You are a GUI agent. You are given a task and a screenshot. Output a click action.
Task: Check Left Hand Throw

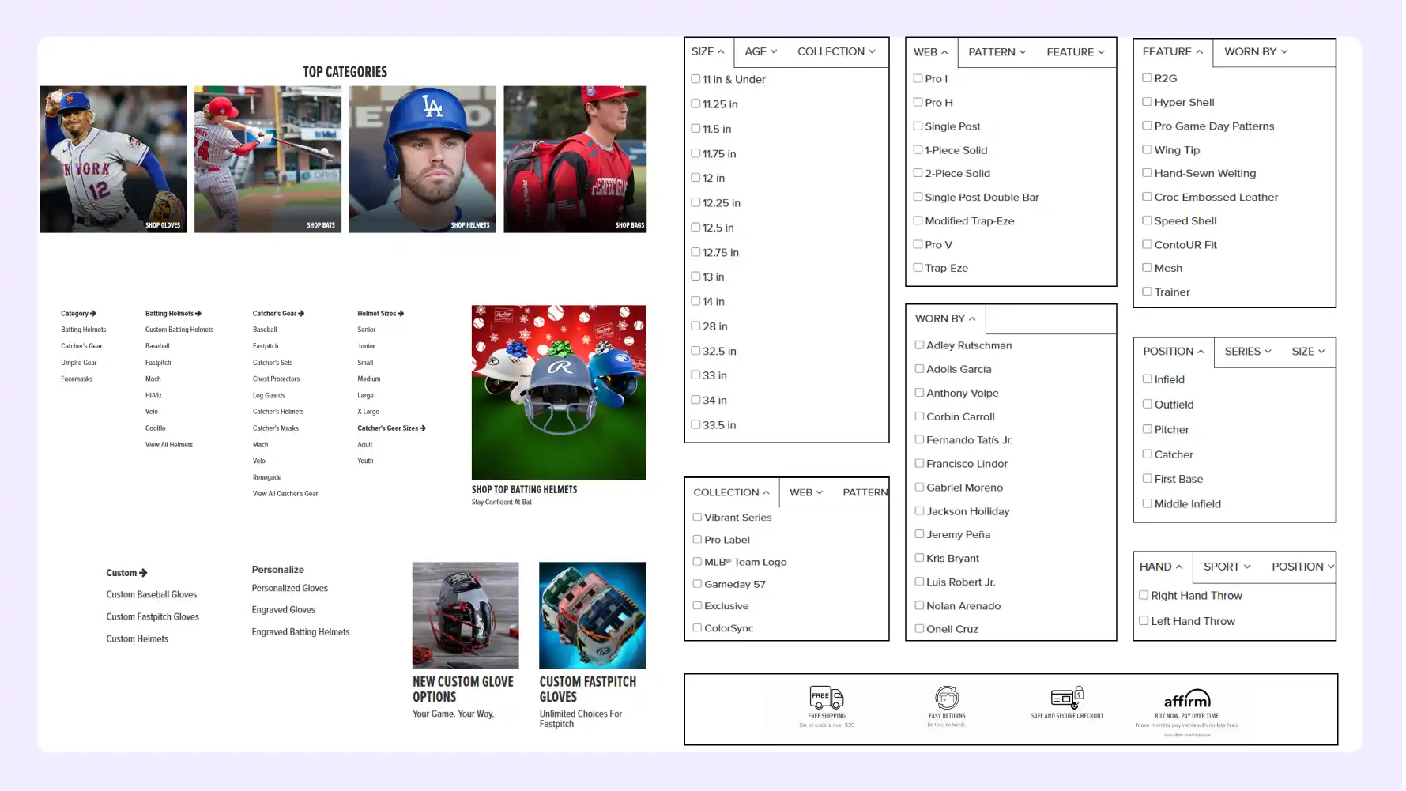[x=1144, y=621]
